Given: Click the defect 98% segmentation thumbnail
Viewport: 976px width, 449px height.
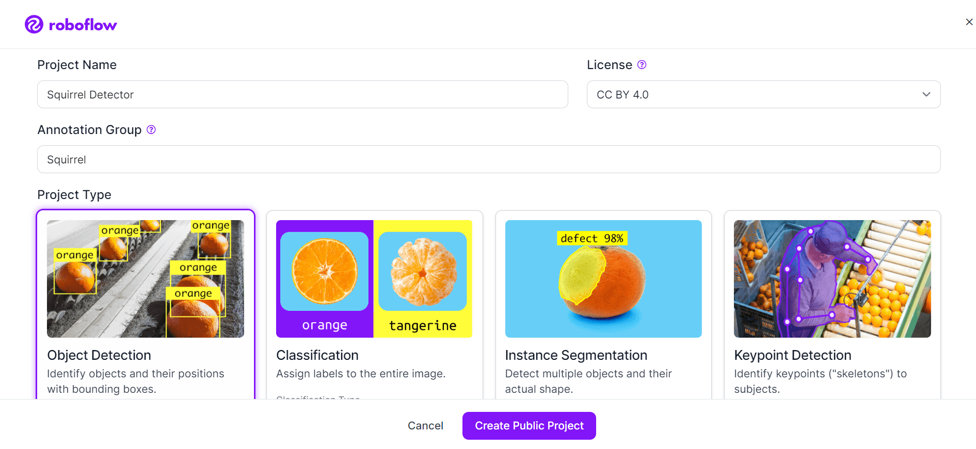Looking at the screenshot, I should pos(603,279).
